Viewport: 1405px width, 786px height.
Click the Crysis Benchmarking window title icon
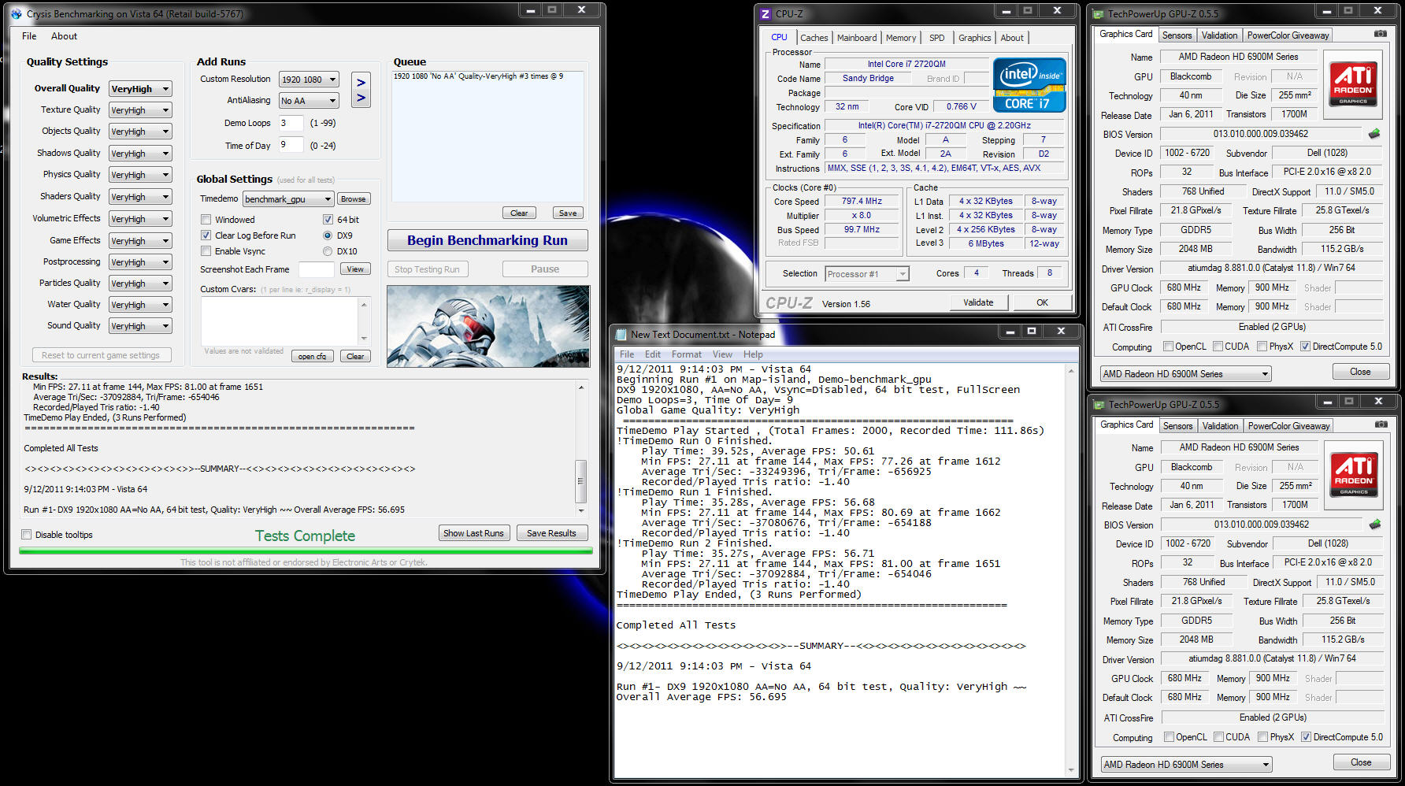click(x=17, y=13)
